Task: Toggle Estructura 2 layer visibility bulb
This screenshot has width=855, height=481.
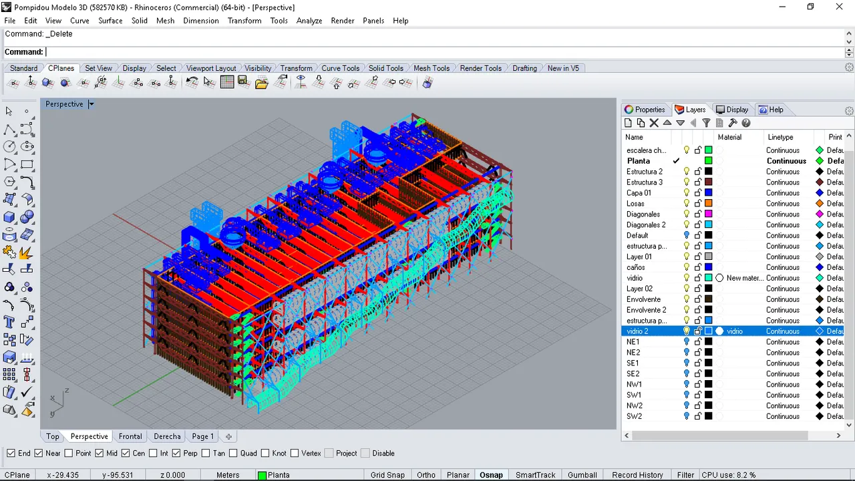Action: 687,172
